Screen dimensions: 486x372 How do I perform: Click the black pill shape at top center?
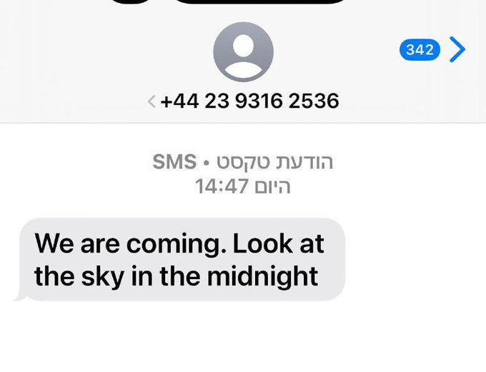point(260,2)
